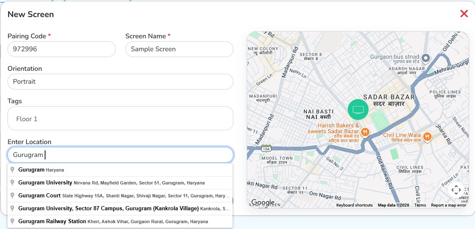Click pin icon beside Gurugram Railway Station
Image resolution: width=475 pixels, height=229 pixels.
click(x=13, y=222)
